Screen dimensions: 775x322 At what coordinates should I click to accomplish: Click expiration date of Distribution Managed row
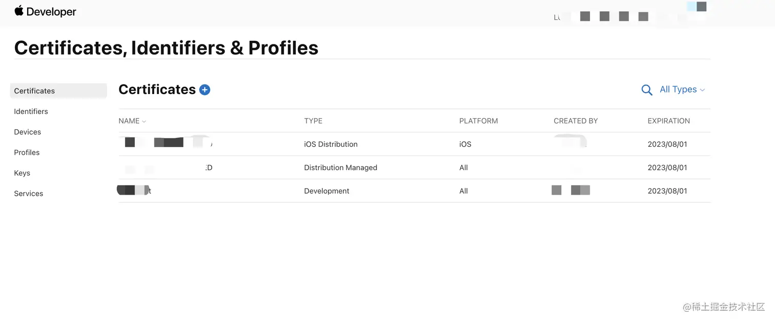pos(667,168)
